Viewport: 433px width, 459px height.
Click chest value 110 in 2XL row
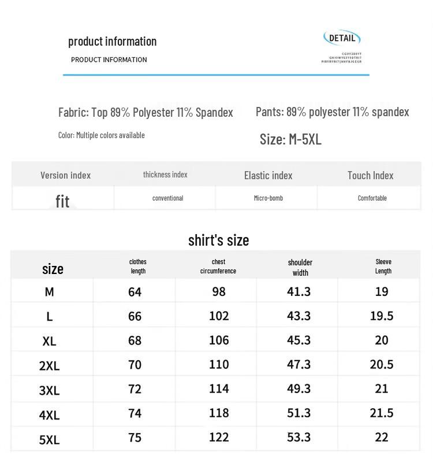pyautogui.click(x=219, y=364)
